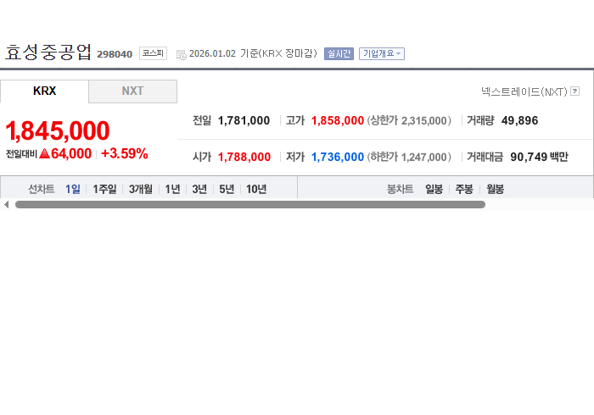594x415 pixels.
Task: Select the 3년 chart period
Action: coord(199,189)
